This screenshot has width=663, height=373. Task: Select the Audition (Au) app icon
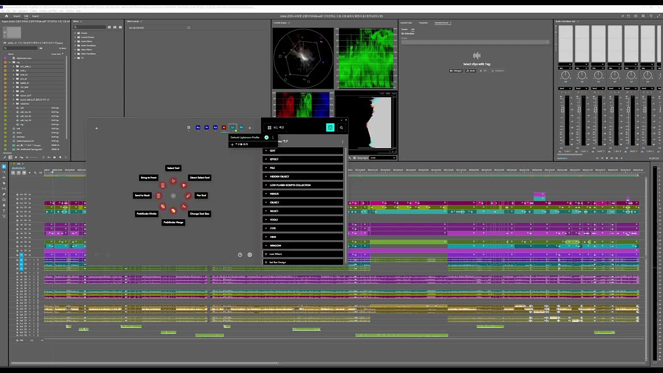coord(198,127)
